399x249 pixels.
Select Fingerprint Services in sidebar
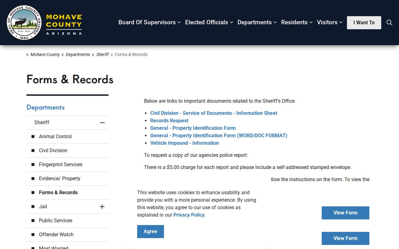[x=60, y=165]
